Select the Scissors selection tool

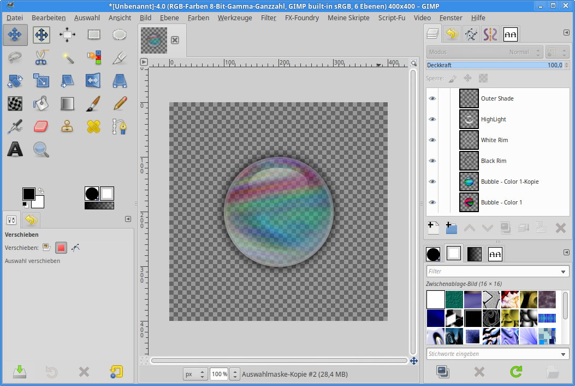coord(41,57)
